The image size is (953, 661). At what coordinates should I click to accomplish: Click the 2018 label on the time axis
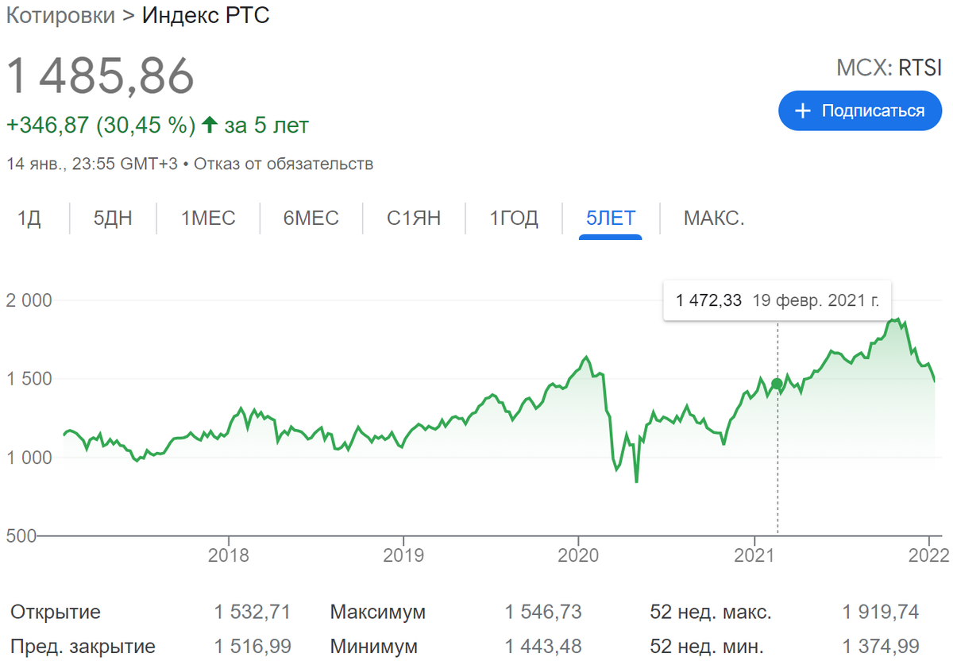[228, 555]
